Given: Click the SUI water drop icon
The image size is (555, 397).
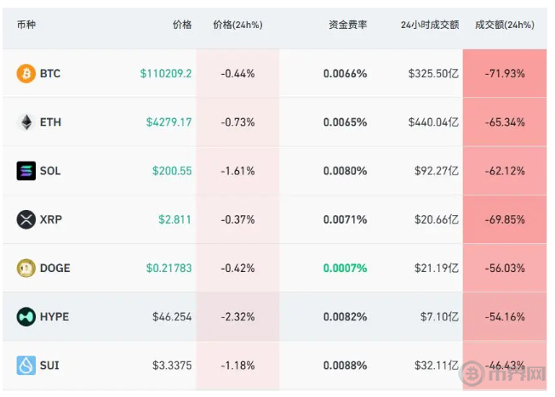Looking at the screenshot, I should tap(26, 366).
